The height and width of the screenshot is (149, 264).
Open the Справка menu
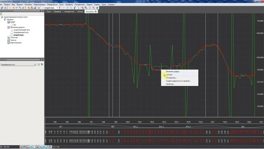[x=111, y=5]
